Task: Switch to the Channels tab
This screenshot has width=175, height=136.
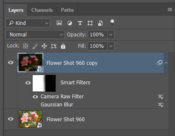Action: [42, 10]
